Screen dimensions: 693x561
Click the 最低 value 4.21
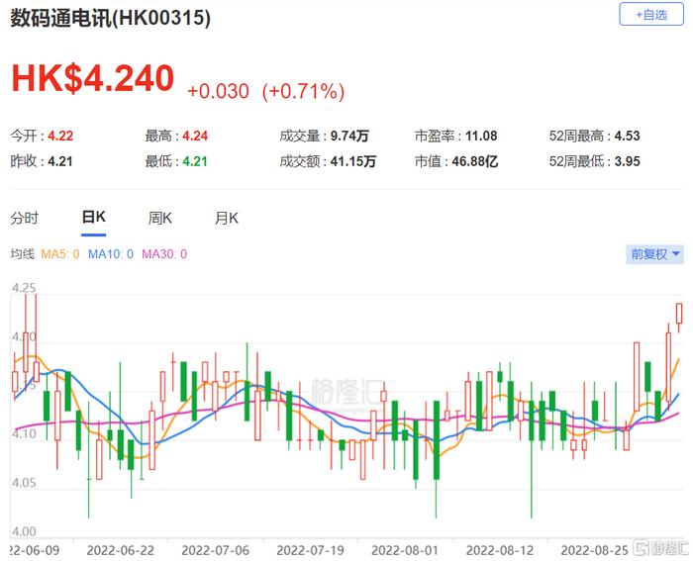[195, 161]
